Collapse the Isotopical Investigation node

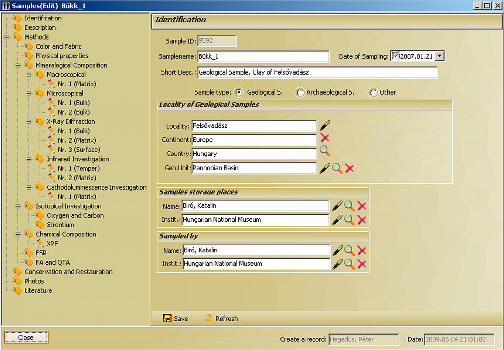18,206
